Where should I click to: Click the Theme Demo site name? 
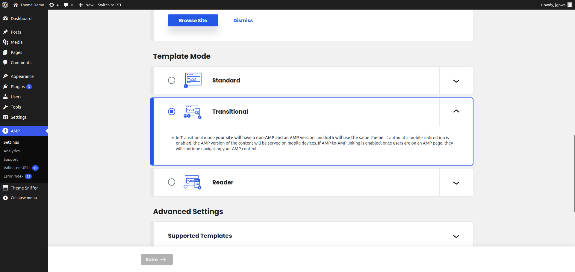click(32, 5)
